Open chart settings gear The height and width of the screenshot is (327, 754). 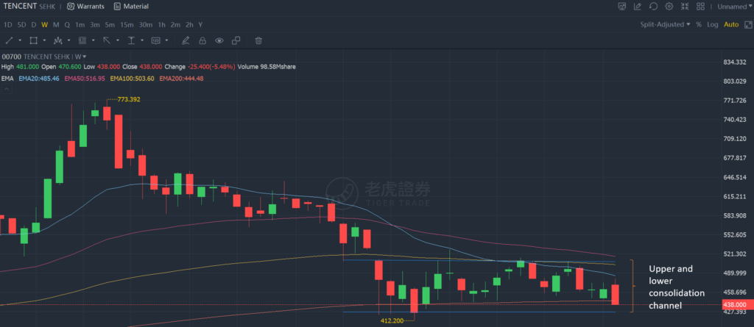coord(669,6)
